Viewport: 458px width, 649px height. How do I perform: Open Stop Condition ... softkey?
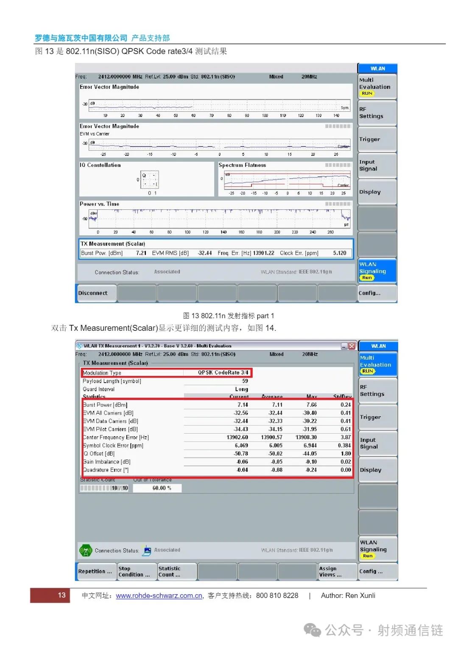137,571
